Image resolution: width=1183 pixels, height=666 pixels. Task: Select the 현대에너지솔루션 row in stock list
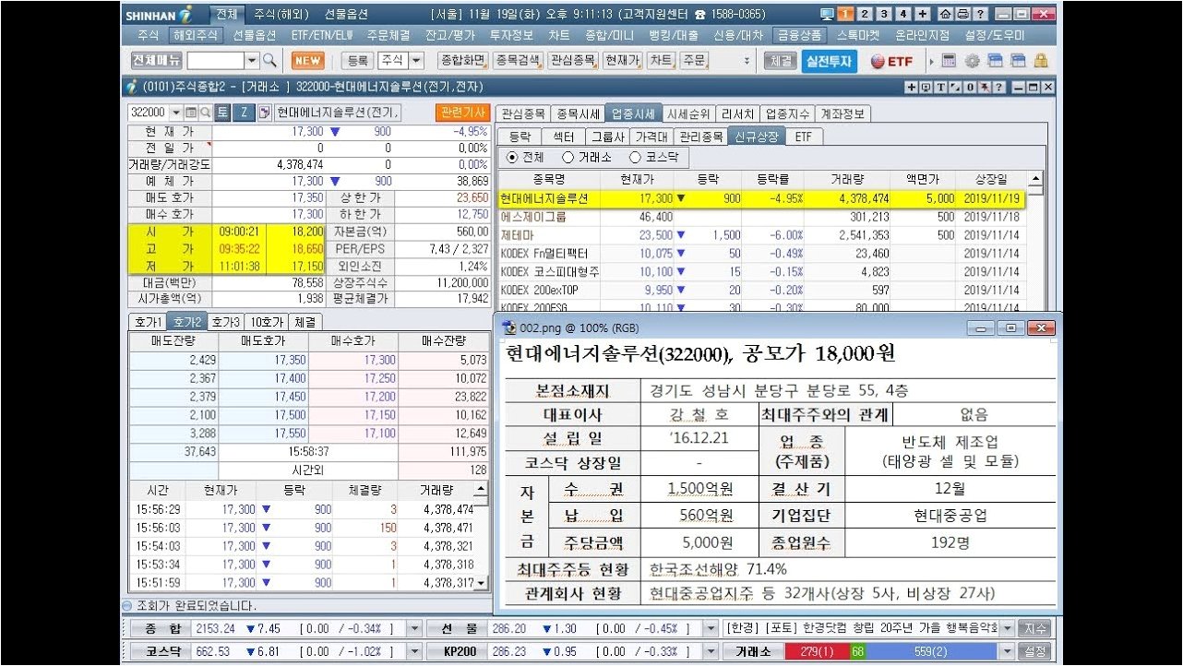click(x=762, y=198)
